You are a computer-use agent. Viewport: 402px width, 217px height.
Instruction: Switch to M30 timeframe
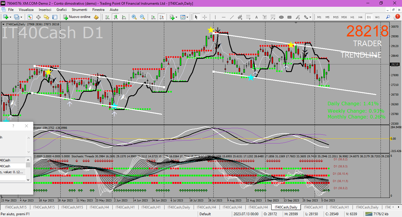pos(344,17)
